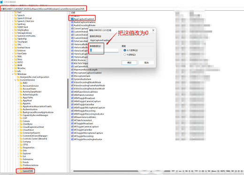The image size is (244, 175).
Task: Expand the App Paths key
Action: 18,98
